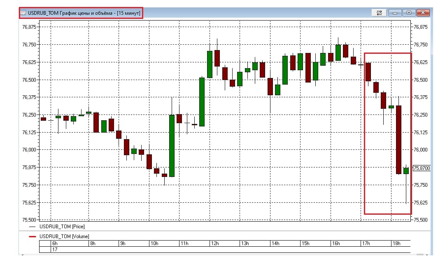The width and height of the screenshot is (445, 266).
Task: Click 76,375 on the right price axis
Action: [x=421, y=97]
